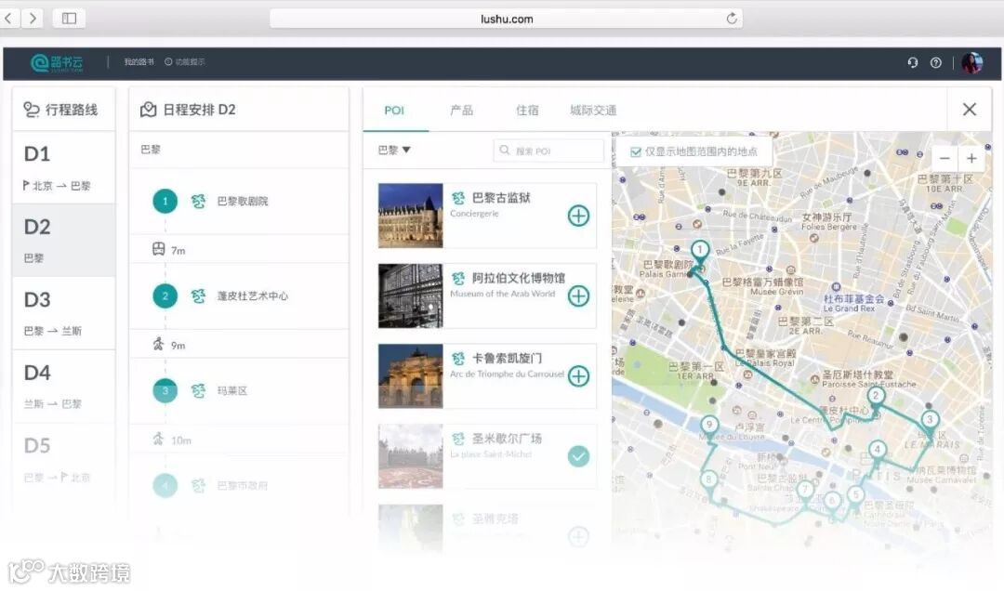Click the transit 7m bus icon
This screenshot has width=1004, height=591.
pos(159,249)
